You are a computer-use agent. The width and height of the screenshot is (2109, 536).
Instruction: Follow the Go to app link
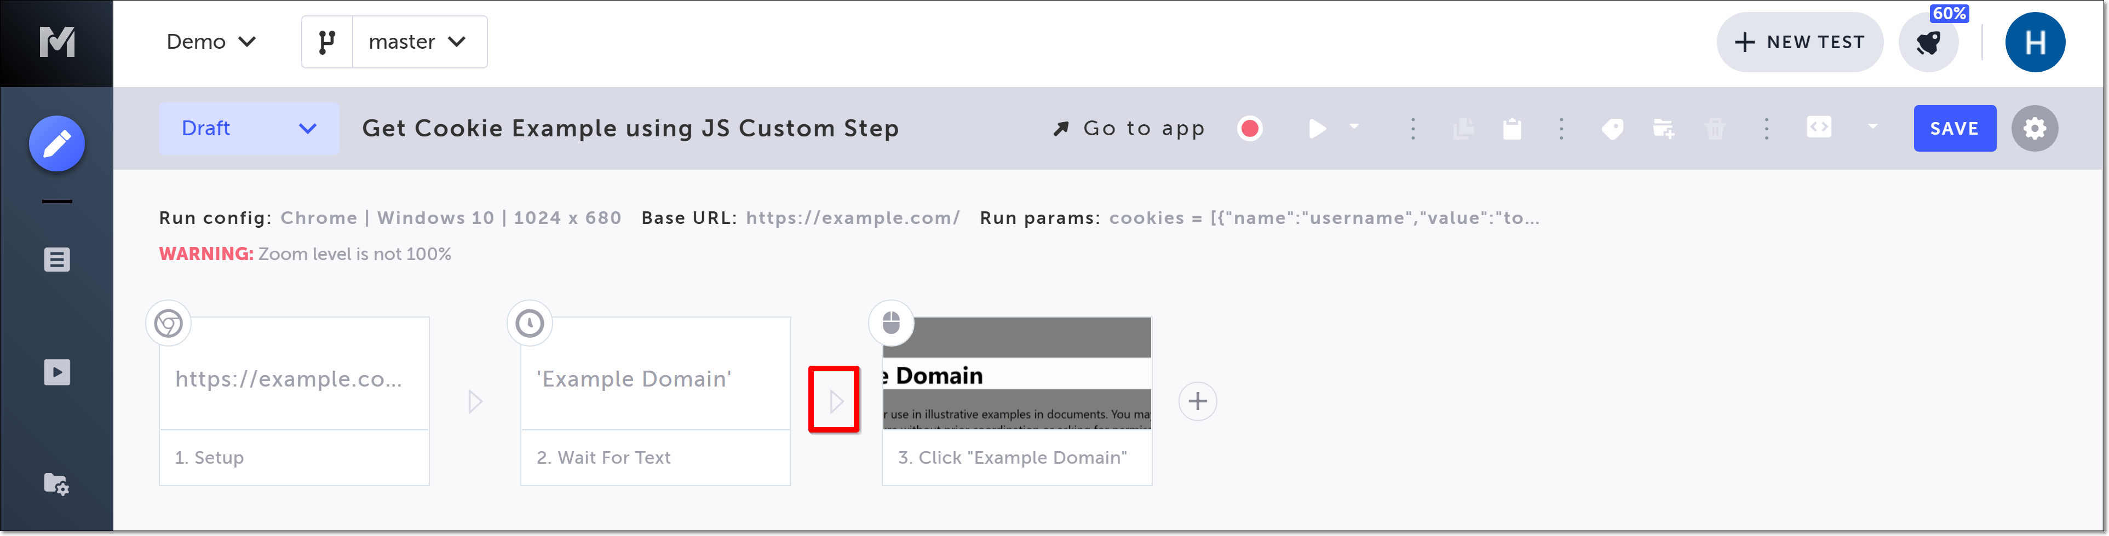pos(1129,129)
